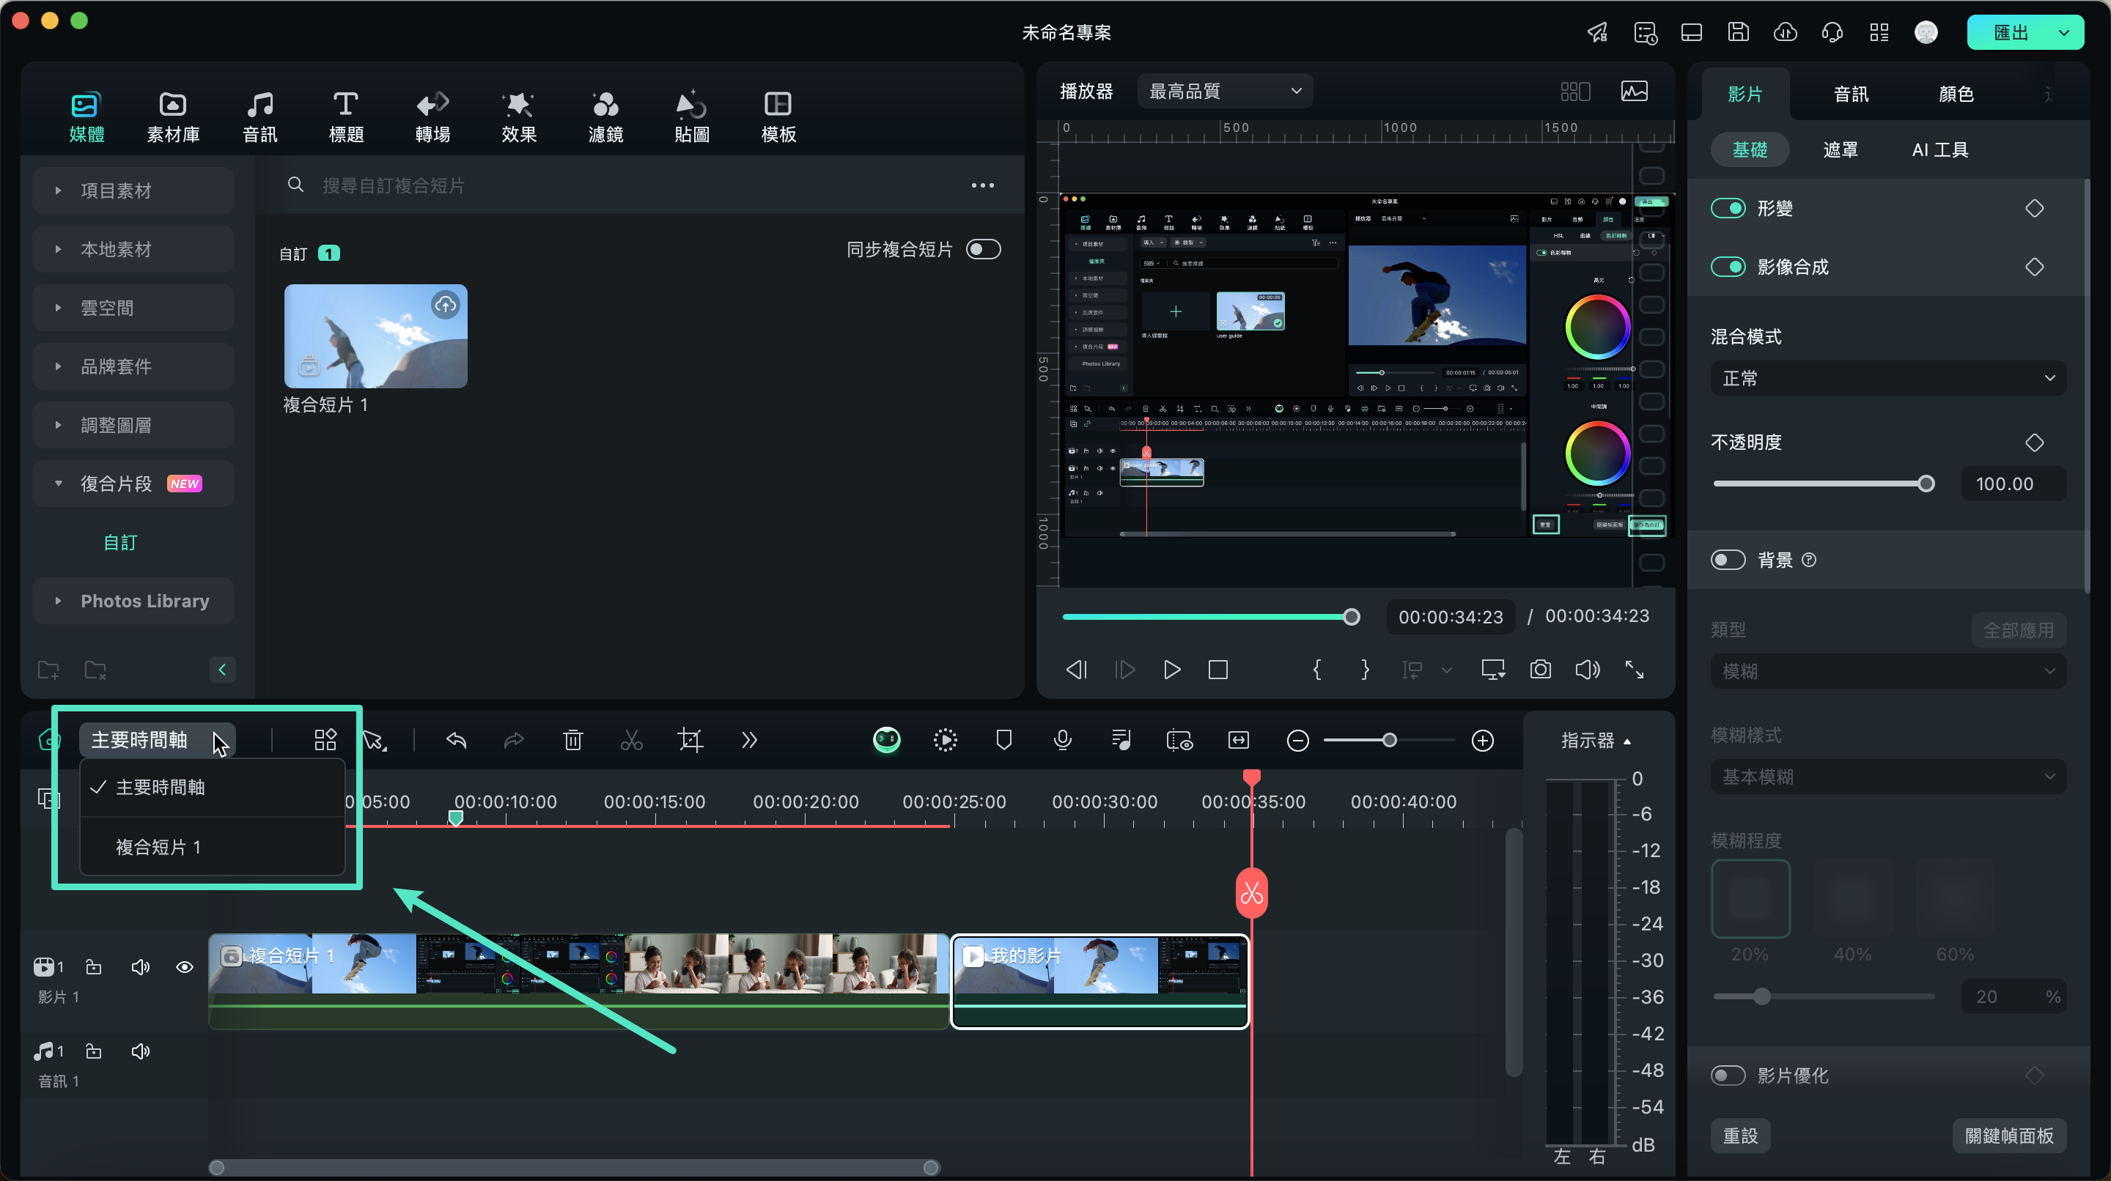The width and height of the screenshot is (2111, 1181).
Task: Open the 最高品質 quality dropdown
Action: point(1224,91)
